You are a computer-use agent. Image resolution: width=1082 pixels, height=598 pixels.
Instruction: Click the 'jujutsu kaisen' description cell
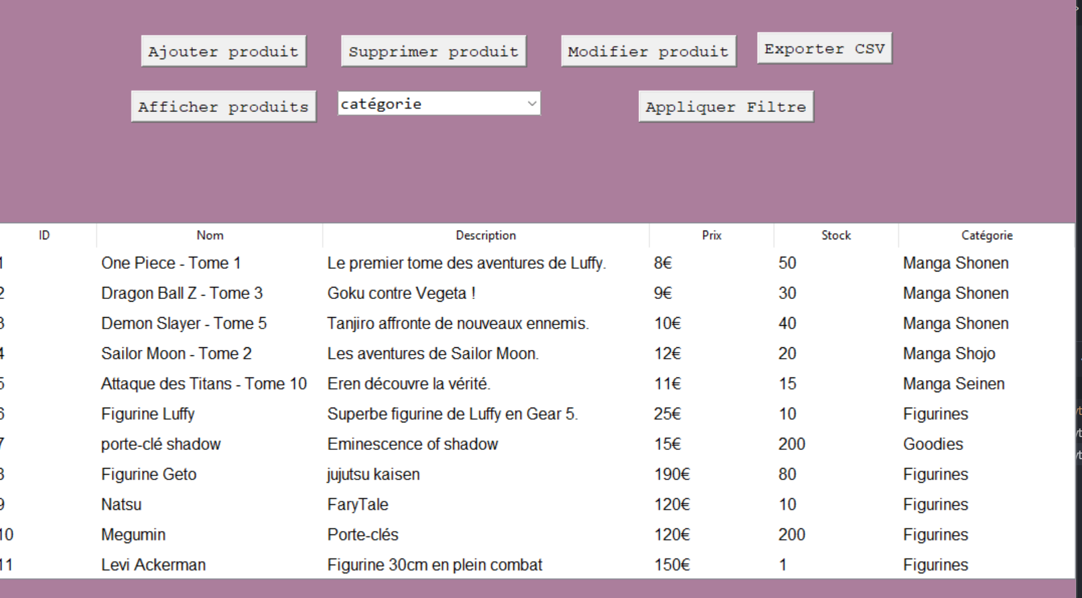click(x=373, y=474)
